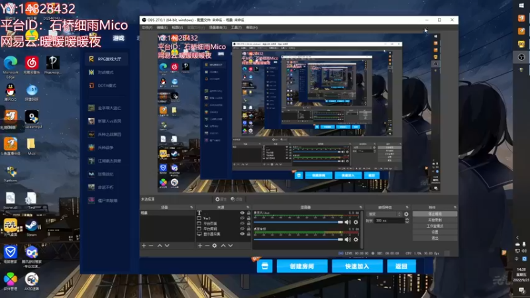The width and height of the screenshot is (530, 298).
Task: Undock the scenes panel
Action: tap(191, 207)
